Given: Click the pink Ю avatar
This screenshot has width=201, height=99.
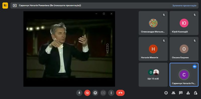Looking at the screenshot, I should 184,23.
